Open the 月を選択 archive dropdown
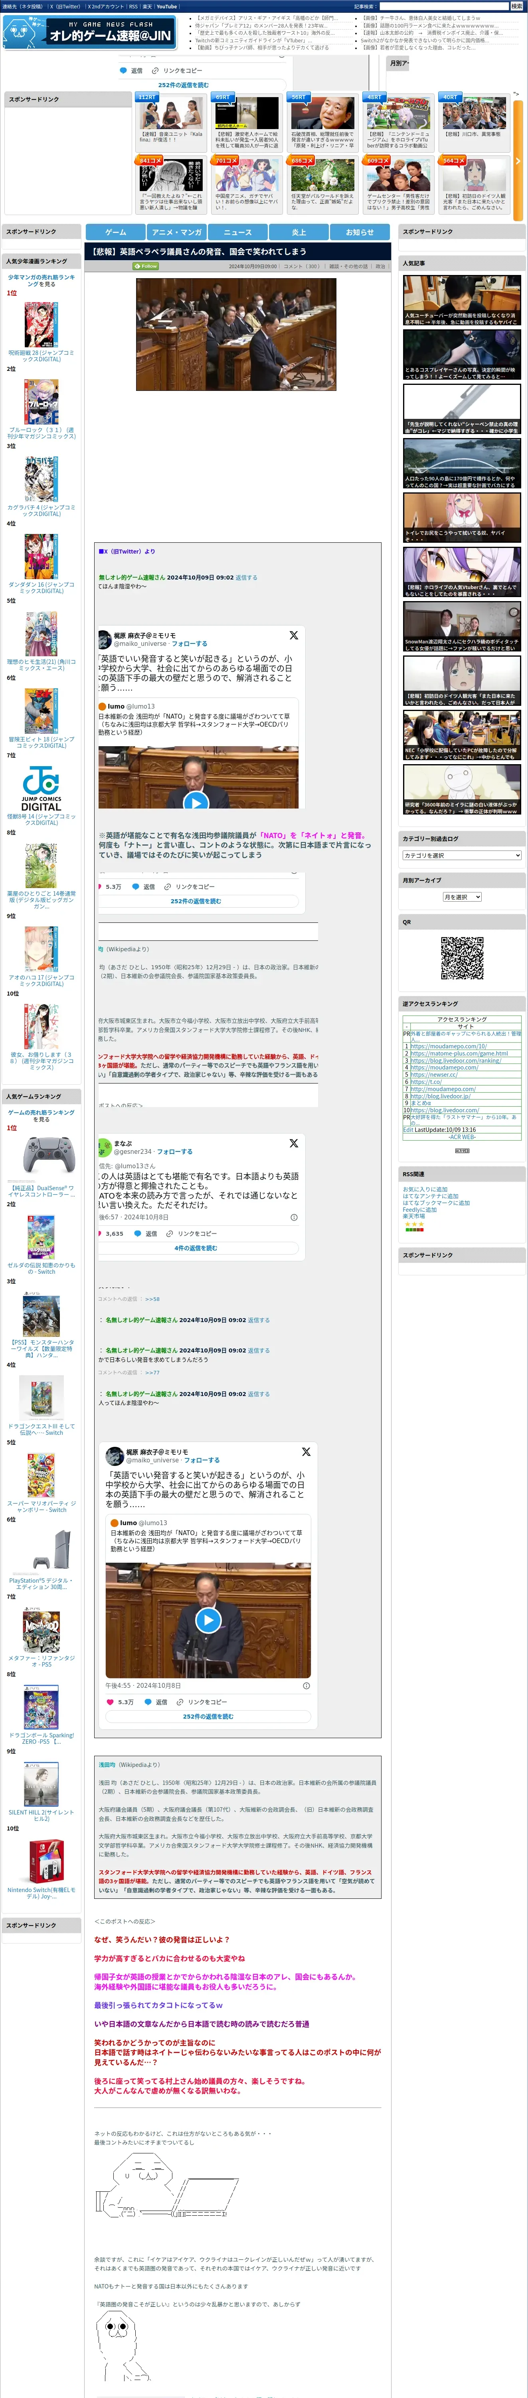The width and height of the screenshot is (528, 2398). [x=462, y=897]
